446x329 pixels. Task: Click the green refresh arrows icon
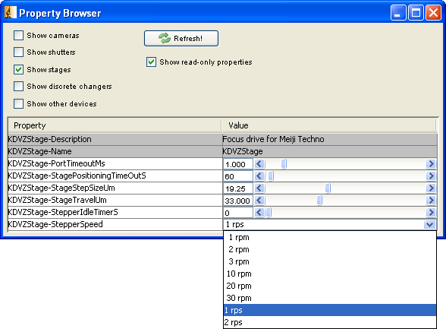pos(165,38)
